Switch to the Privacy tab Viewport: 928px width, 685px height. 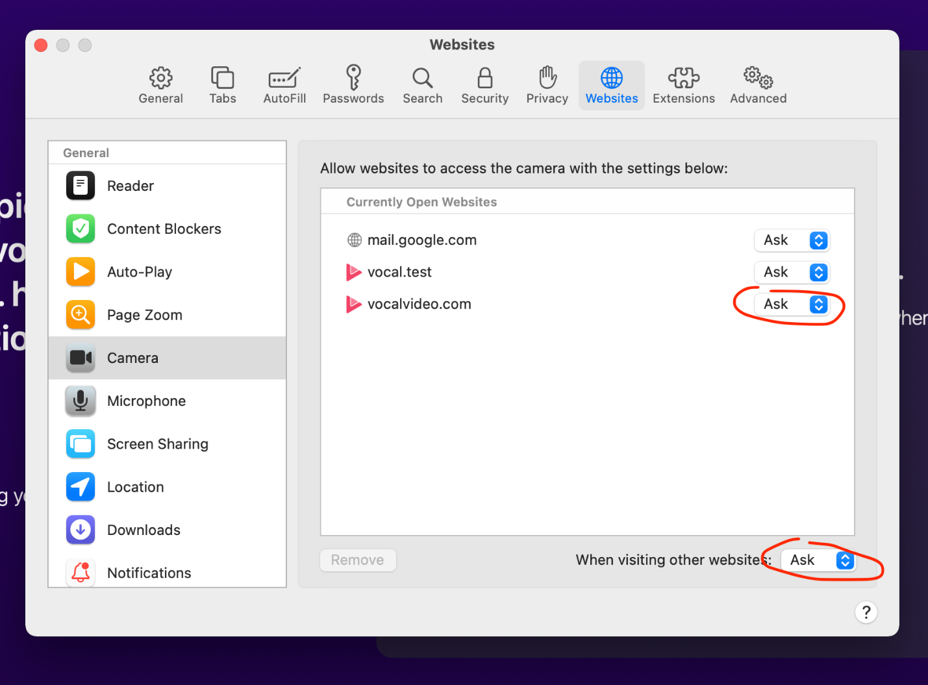point(547,85)
